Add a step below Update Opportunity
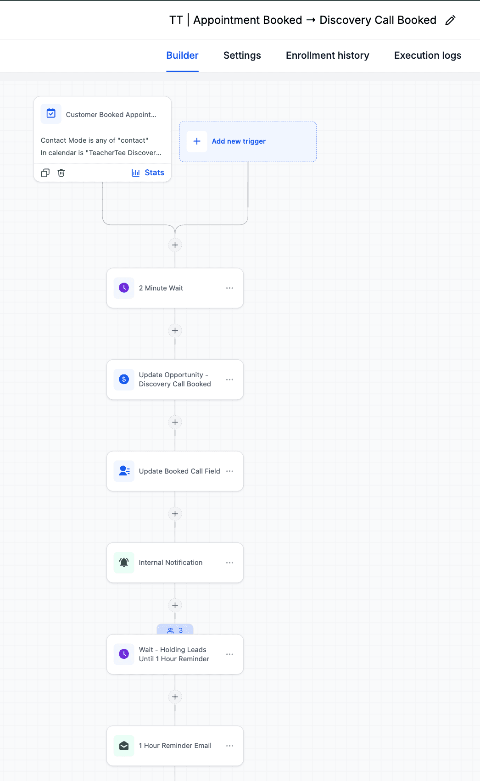Viewport: 480px width, 781px height. pyautogui.click(x=175, y=422)
